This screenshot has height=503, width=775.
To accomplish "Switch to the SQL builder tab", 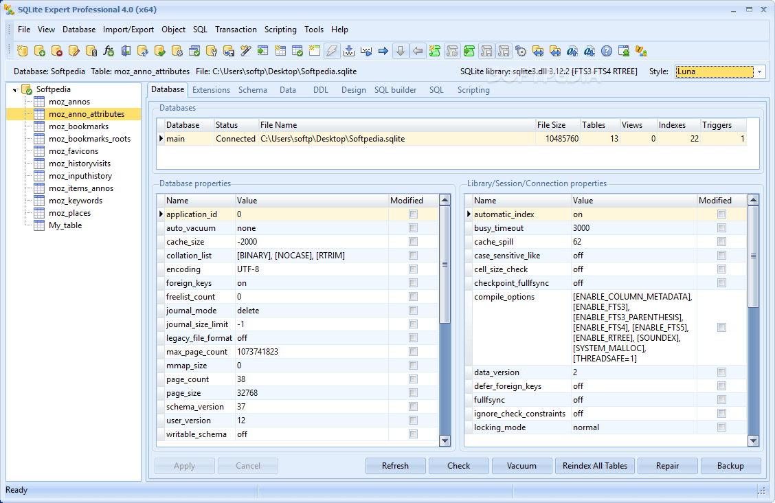I will (395, 90).
